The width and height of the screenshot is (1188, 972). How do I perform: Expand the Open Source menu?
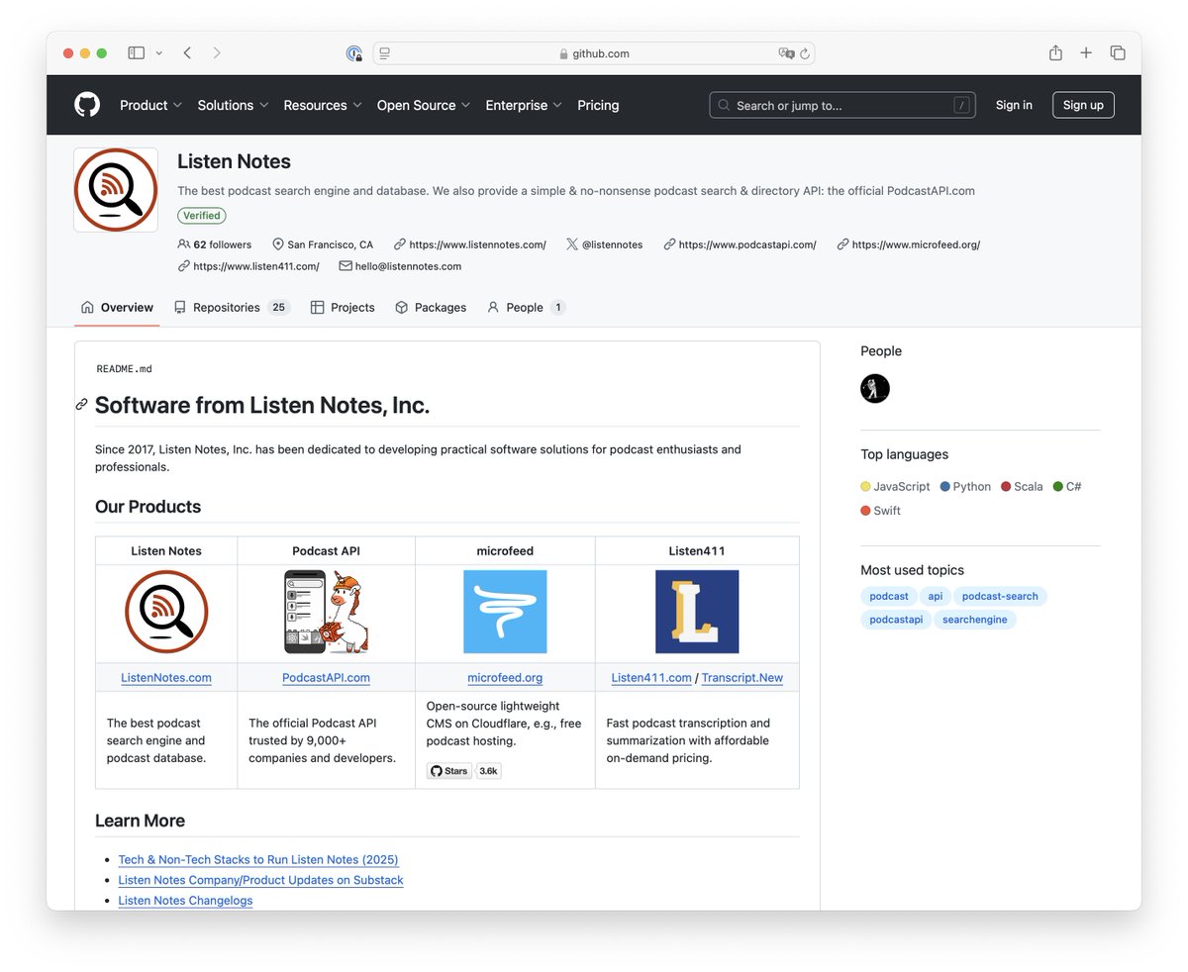point(424,105)
